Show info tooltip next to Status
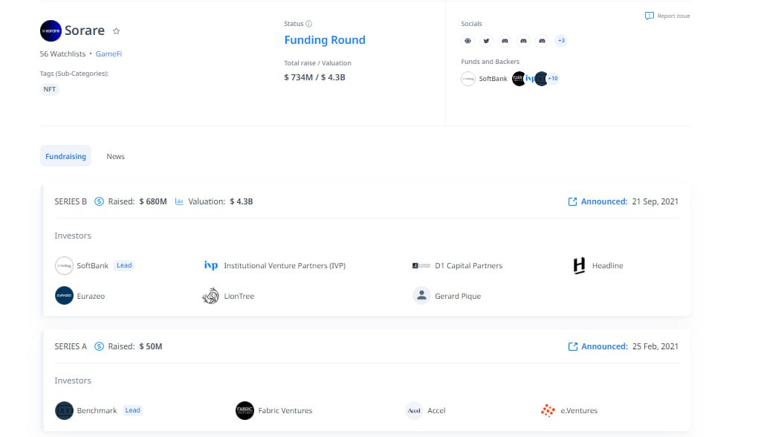 point(308,24)
